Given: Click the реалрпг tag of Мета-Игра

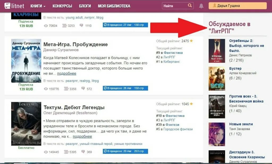Looking at the screenshot, I should (72, 81).
